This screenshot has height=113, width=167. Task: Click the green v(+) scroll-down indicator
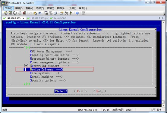click(27, 84)
